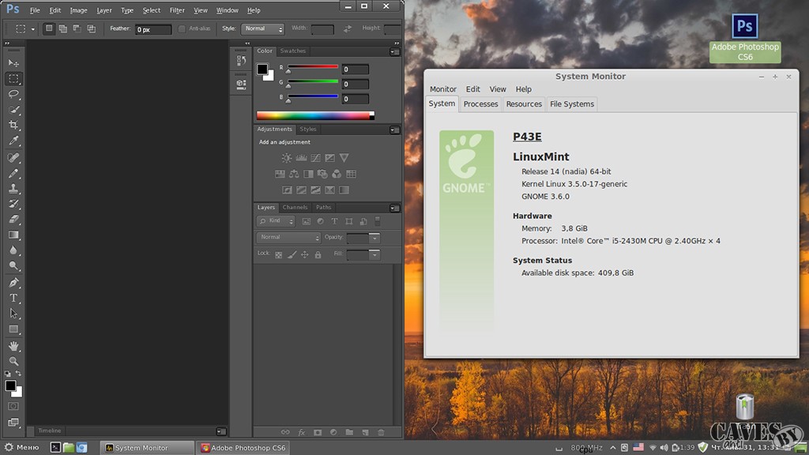Image resolution: width=809 pixels, height=455 pixels.
Task: Pick the Dodge tool
Action: click(x=13, y=265)
